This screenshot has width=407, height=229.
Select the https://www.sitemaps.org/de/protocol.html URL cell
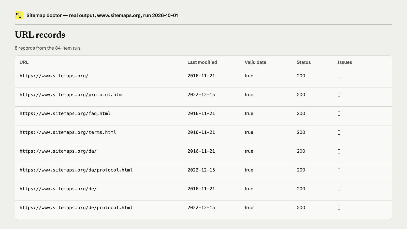pyautogui.click(x=76, y=208)
